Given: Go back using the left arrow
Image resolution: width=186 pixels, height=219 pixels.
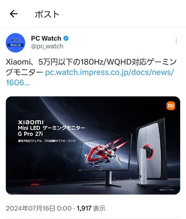Looking at the screenshot, I should coord(14,14).
